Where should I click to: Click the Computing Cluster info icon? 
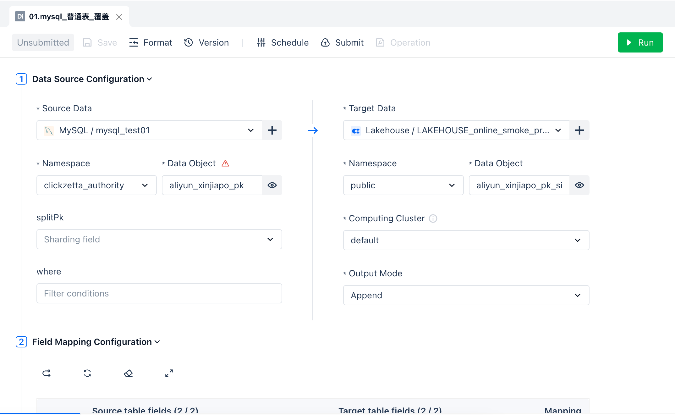click(433, 219)
